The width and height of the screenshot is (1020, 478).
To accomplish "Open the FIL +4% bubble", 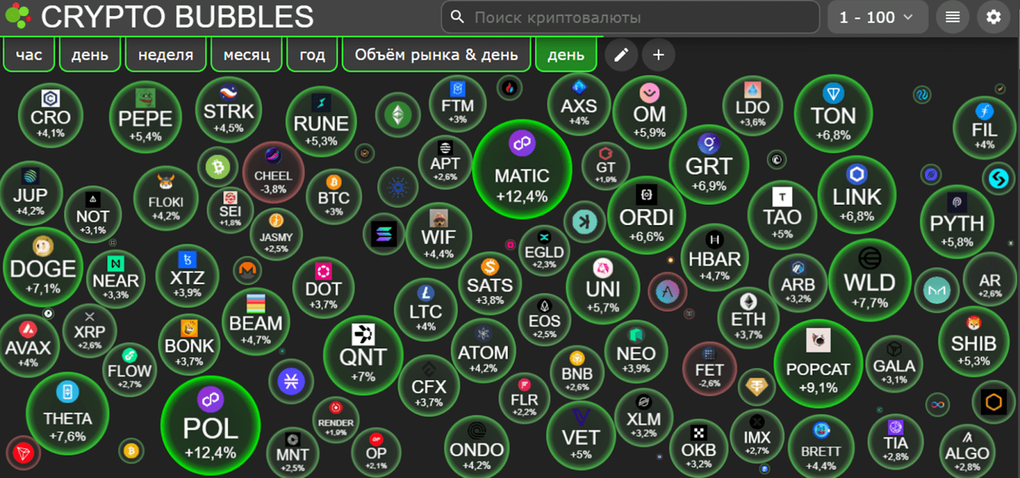I will (x=984, y=129).
